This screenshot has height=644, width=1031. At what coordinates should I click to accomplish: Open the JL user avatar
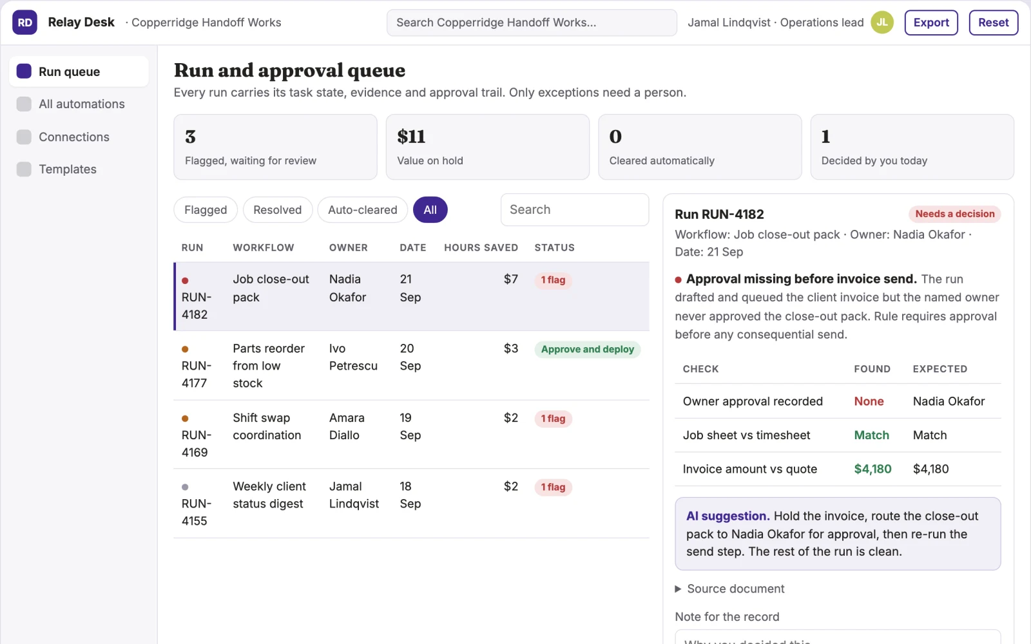(x=882, y=23)
